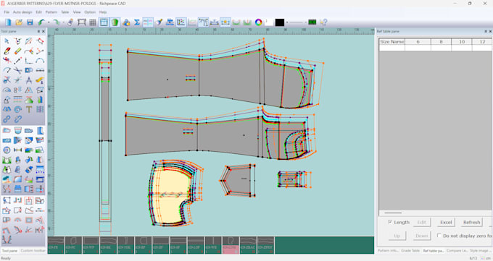Select the scissors cut tool
This screenshot has height=261, width=493.
tap(17, 70)
